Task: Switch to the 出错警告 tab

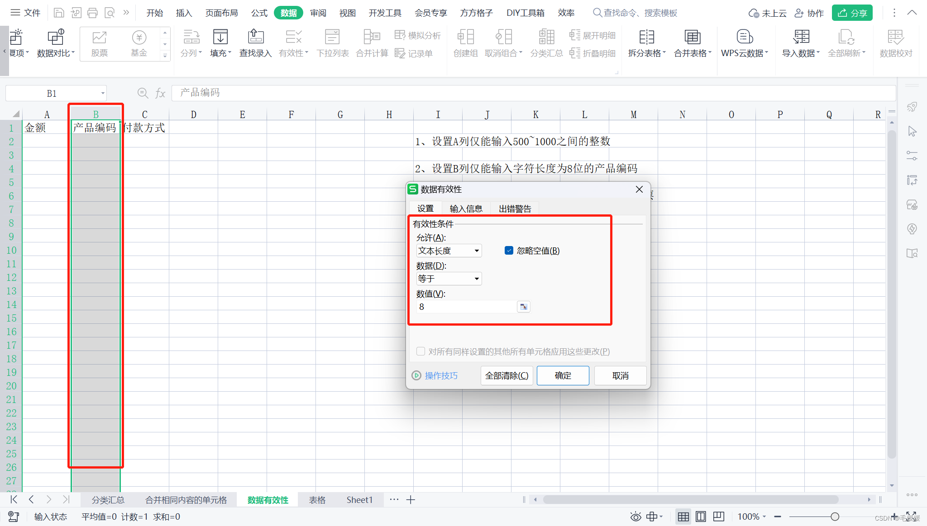Action: coord(515,209)
